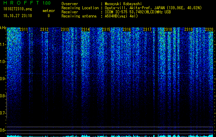Select the filename 1010272310.png

[18, 9]
